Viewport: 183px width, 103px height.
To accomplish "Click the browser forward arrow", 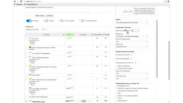I will point(18,1).
